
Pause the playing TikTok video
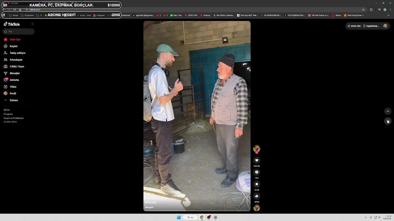[x=197, y=116]
